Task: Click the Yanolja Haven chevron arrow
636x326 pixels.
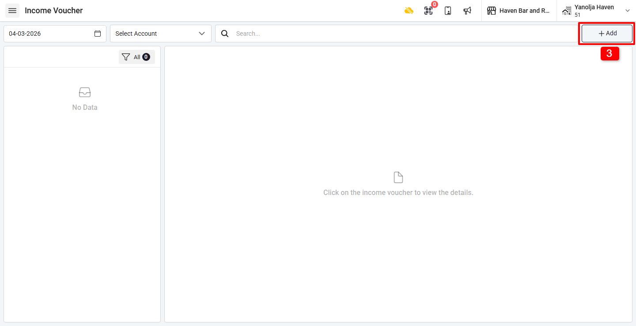Action: coord(628,11)
